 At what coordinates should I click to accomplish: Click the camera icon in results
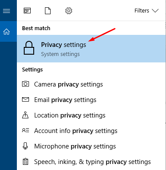tap(26, 84)
